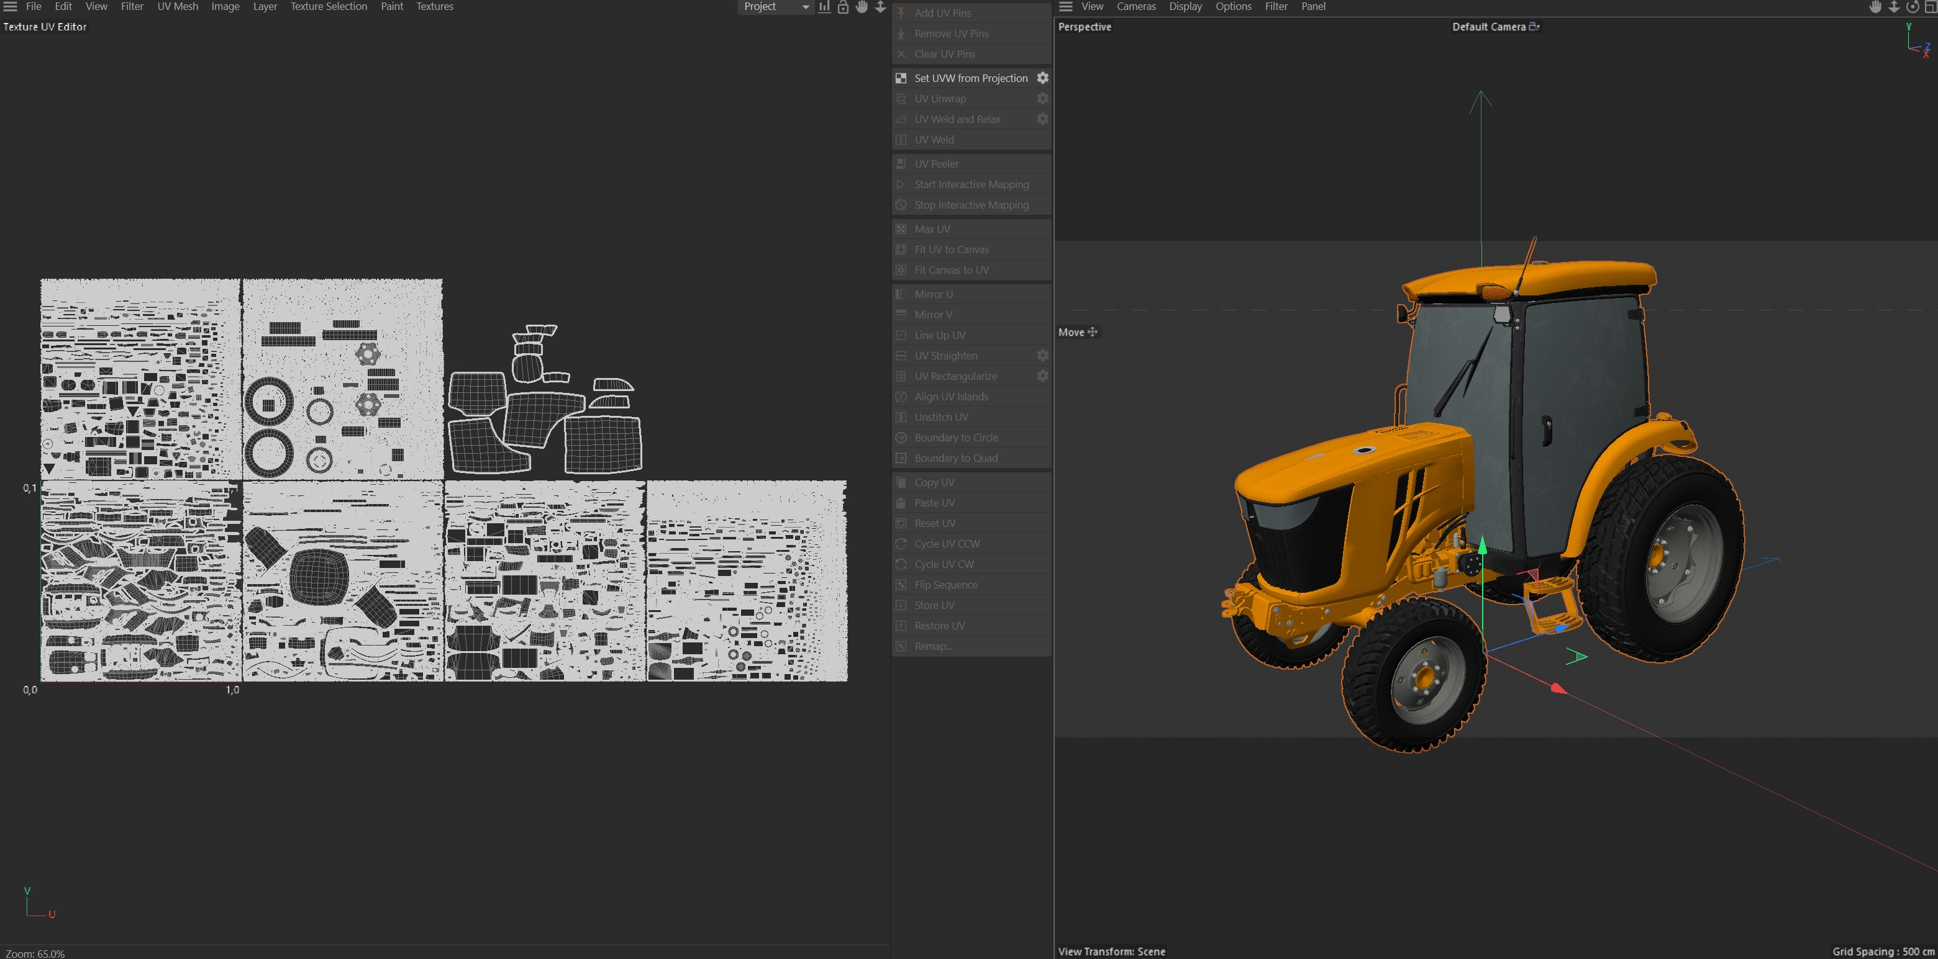Toggle the UV editor lock icon
The image size is (1938, 959).
tap(844, 7)
